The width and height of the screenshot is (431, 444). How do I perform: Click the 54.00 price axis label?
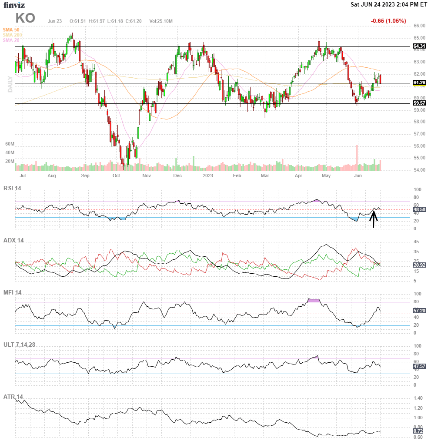click(419, 170)
